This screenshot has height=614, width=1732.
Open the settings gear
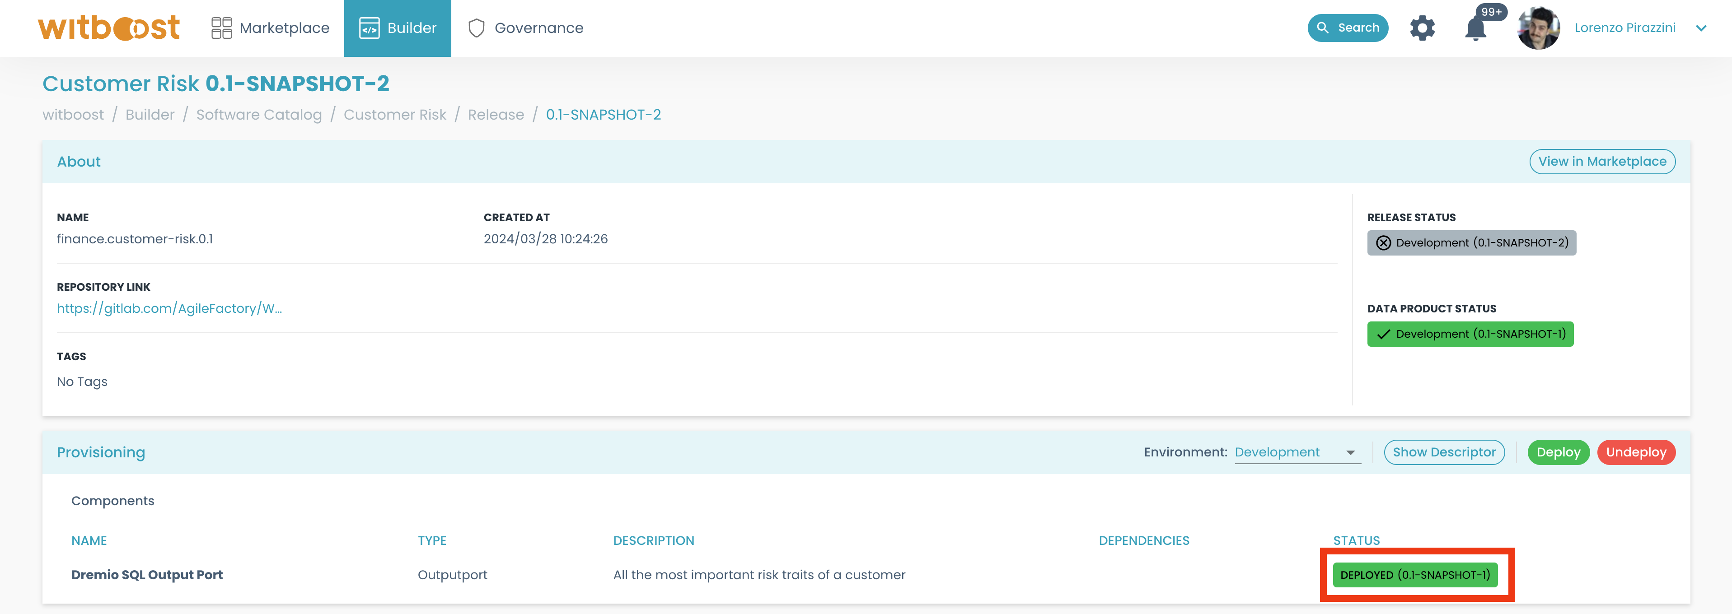[x=1422, y=28]
